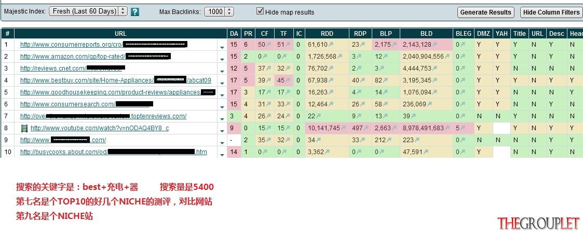The width and height of the screenshot is (583, 233).
Task: Expand the row arrow for consumerreports.org
Action: click(x=222, y=47)
